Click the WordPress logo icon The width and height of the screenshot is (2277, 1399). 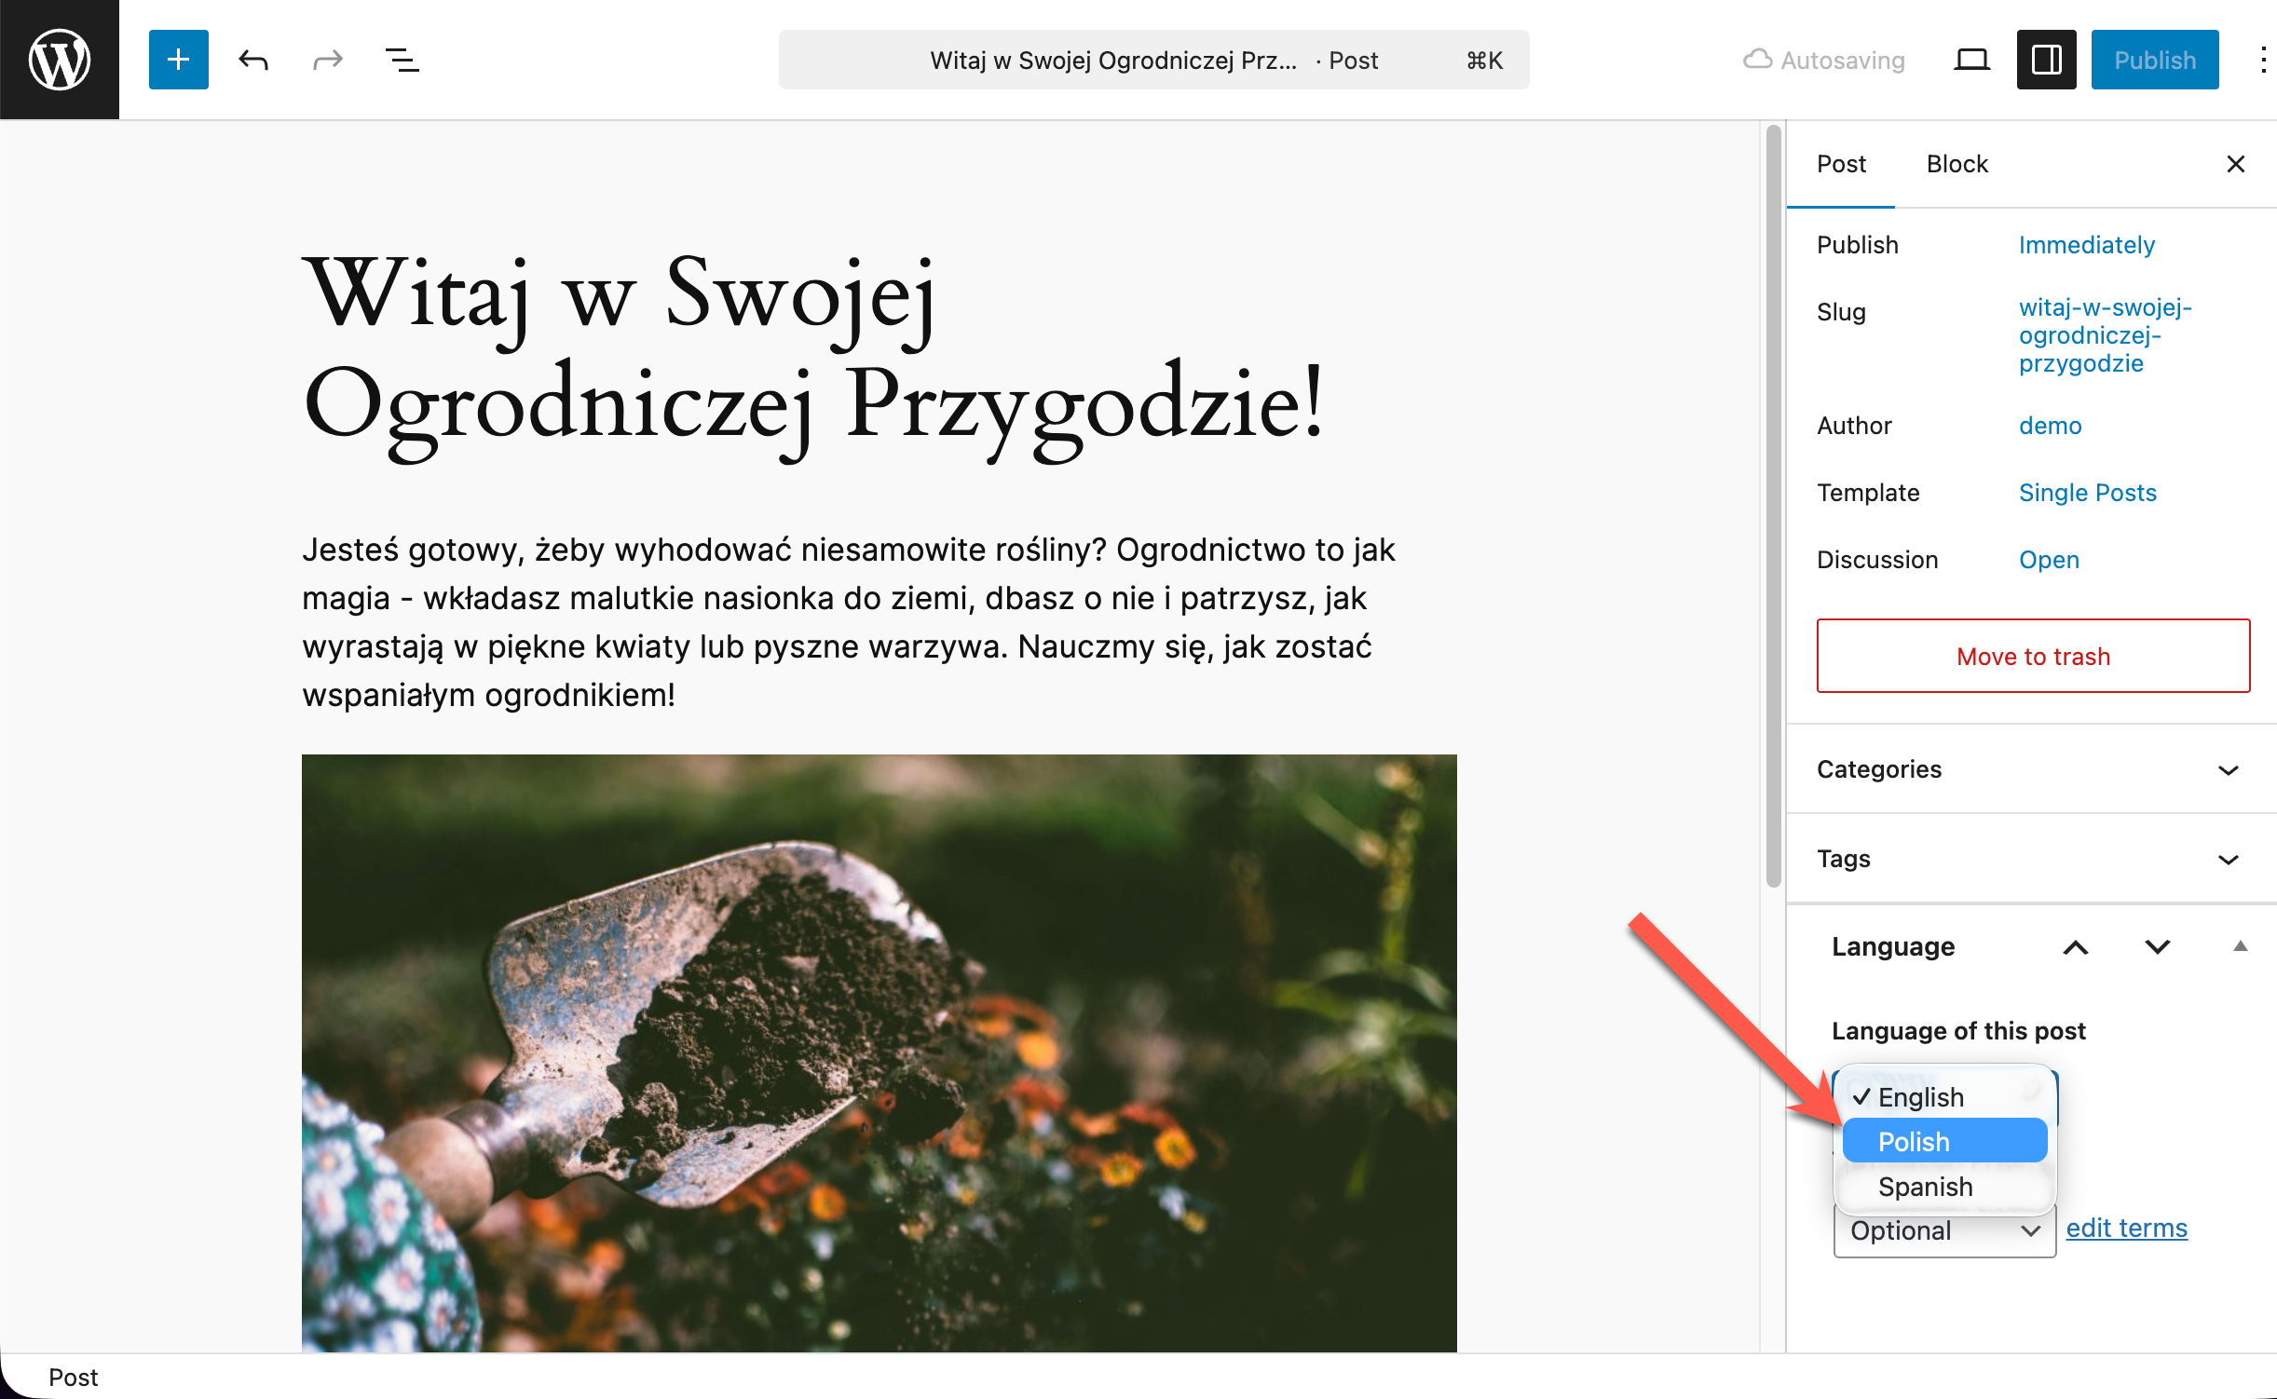[60, 60]
